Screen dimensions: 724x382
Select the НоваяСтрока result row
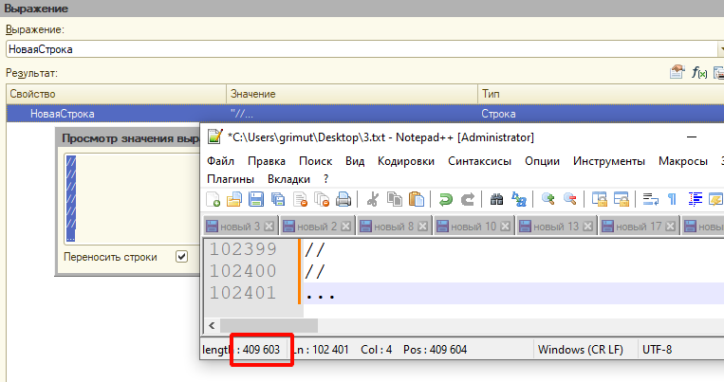click(x=365, y=114)
